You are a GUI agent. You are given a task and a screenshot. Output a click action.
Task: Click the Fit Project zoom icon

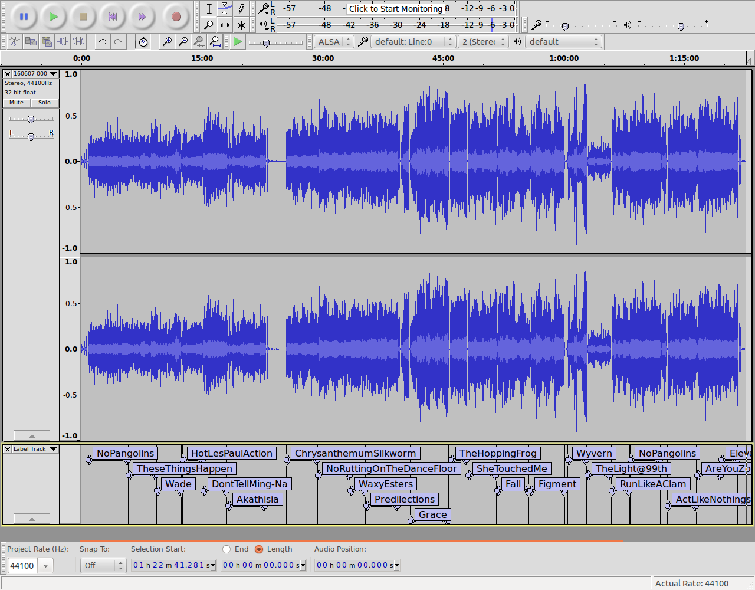215,41
